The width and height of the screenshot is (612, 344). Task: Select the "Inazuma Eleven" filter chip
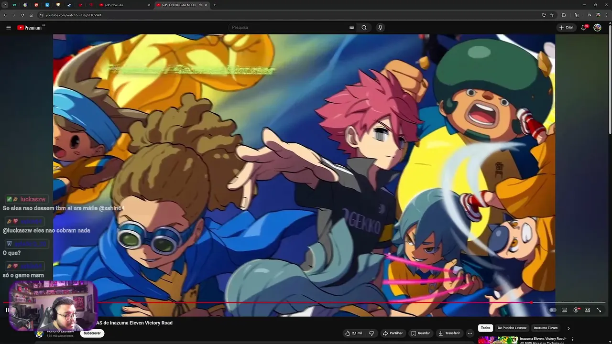pyautogui.click(x=546, y=328)
